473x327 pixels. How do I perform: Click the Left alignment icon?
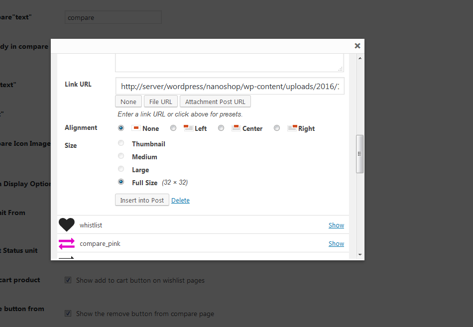pos(188,128)
